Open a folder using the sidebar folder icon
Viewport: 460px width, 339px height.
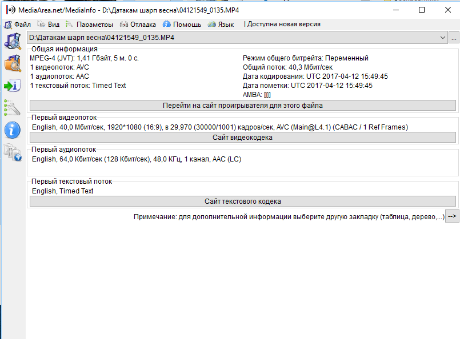click(13, 63)
